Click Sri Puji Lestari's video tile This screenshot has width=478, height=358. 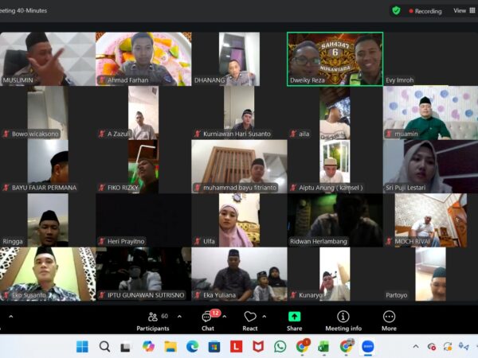tap(430, 166)
